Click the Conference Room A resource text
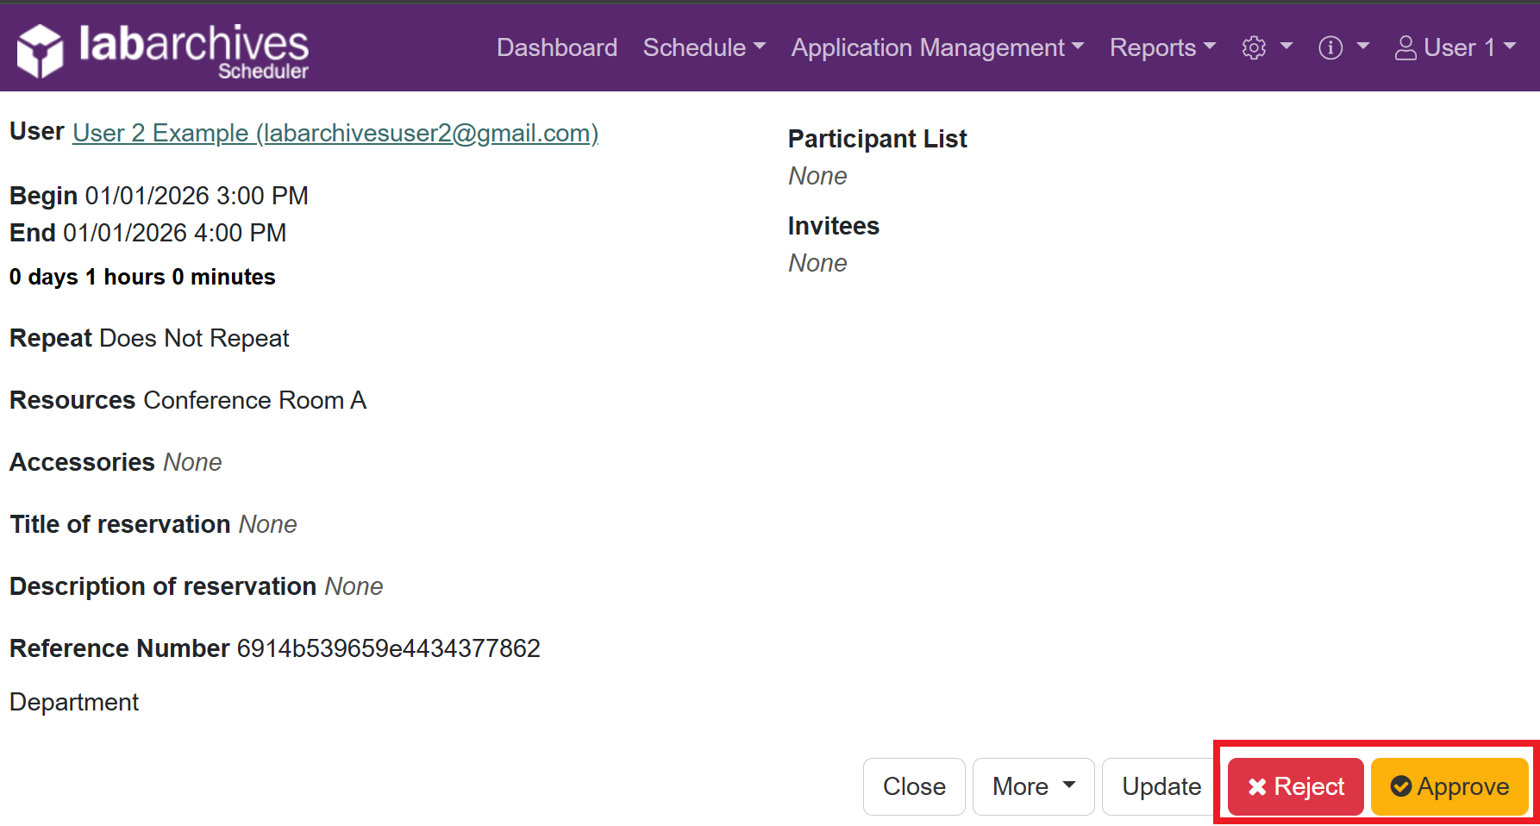Screen dimensions: 1540x826 [254, 399]
